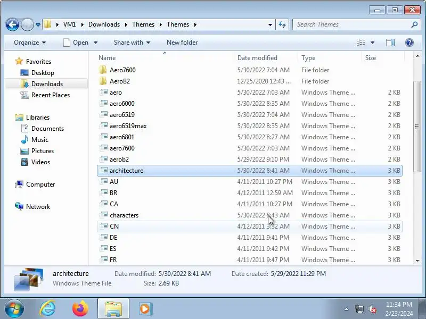Image resolution: width=426 pixels, height=319 pixels.
Task: Select the aero6519max theme file
Action: (x=128, y=125)
